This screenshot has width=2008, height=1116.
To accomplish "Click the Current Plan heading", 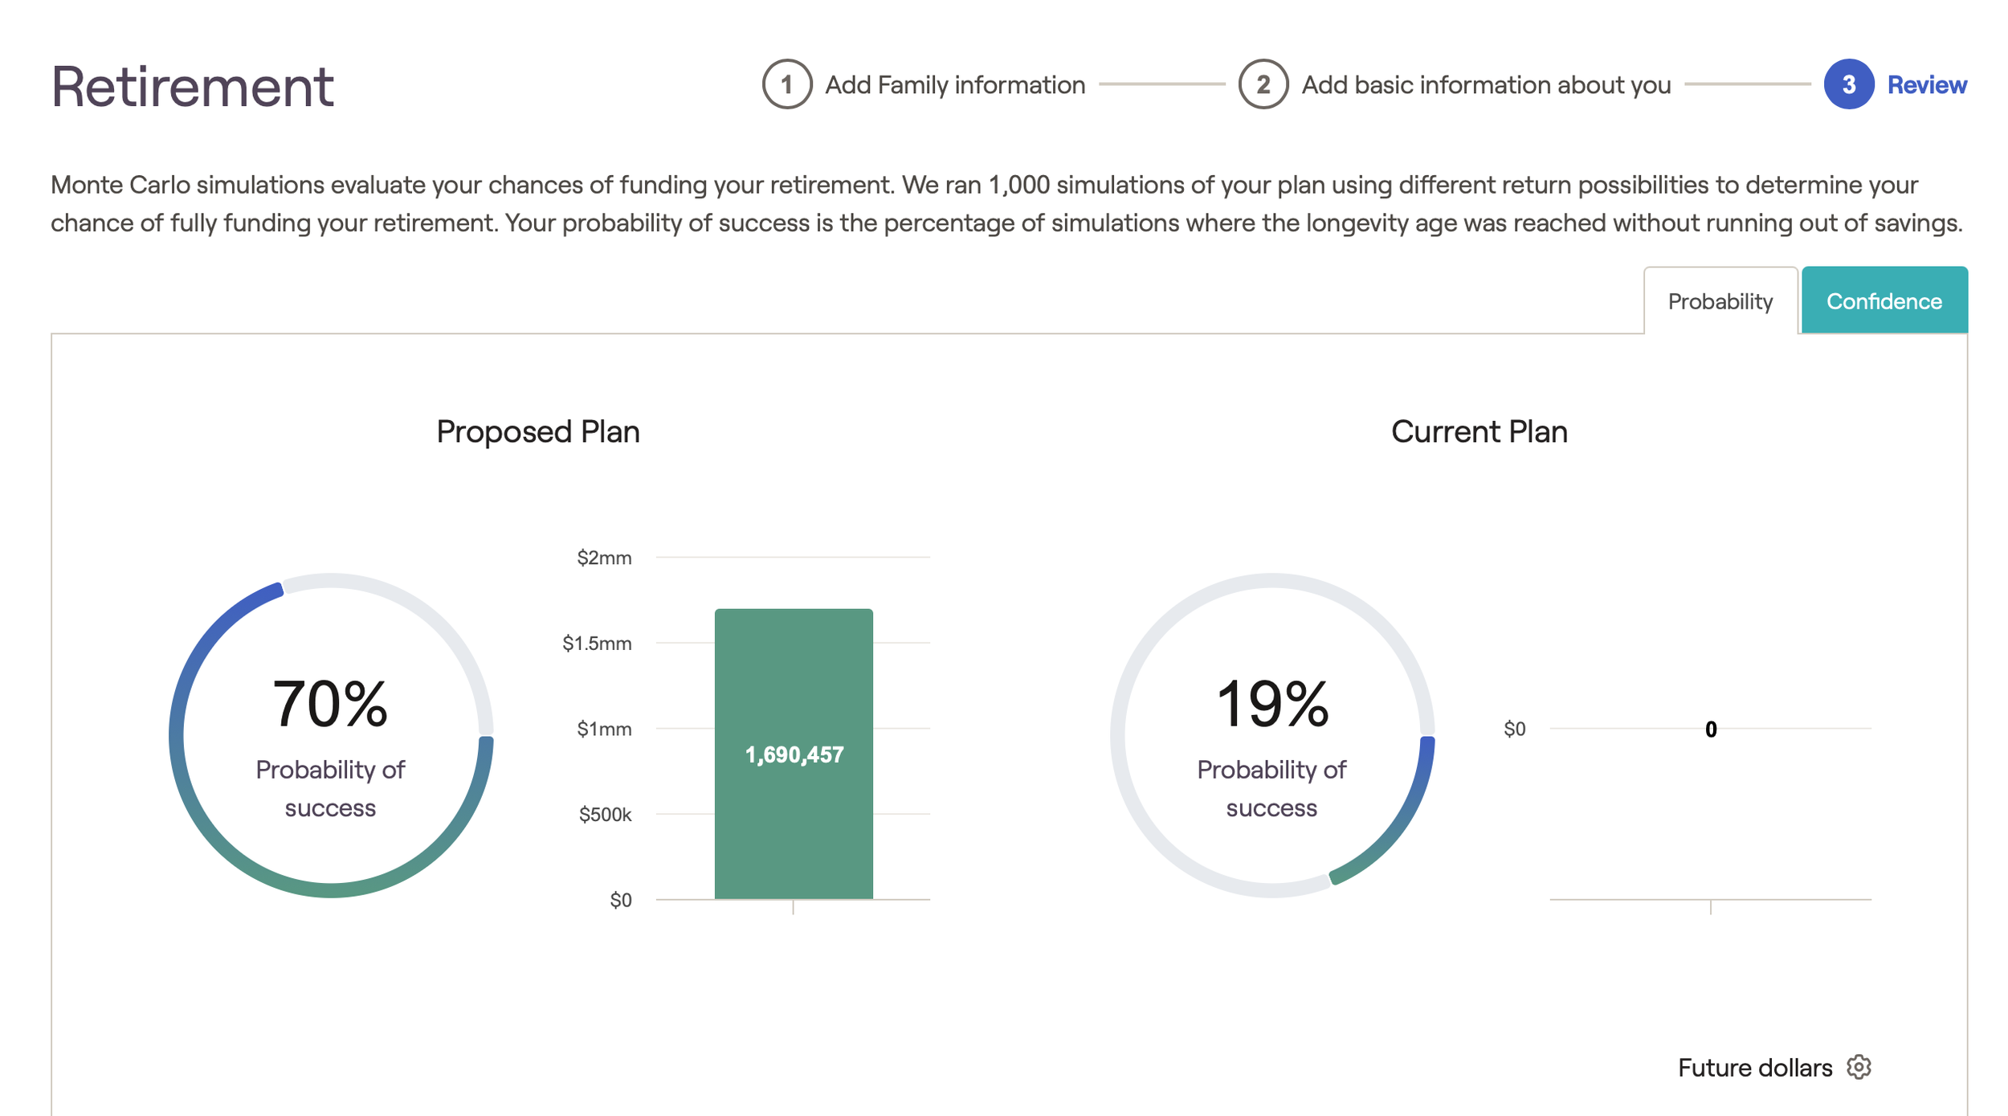I will 1479,432.
